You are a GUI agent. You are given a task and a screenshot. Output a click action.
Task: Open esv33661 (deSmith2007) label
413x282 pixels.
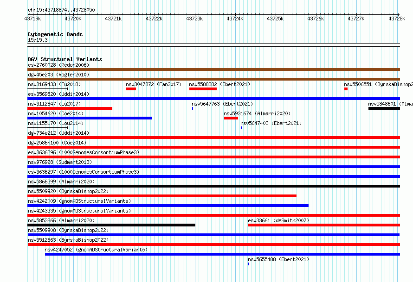pos(278,220)
